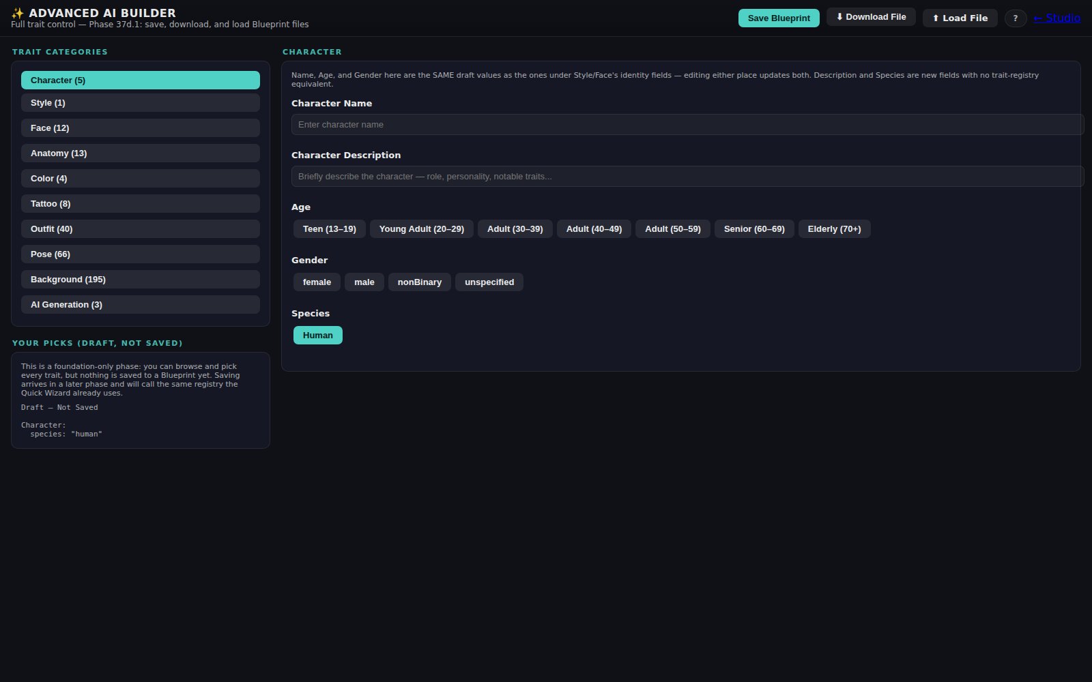Click the question mark help icon
The height and width of the screenshot is (682, 1092).
click(x=1016, y=18)
